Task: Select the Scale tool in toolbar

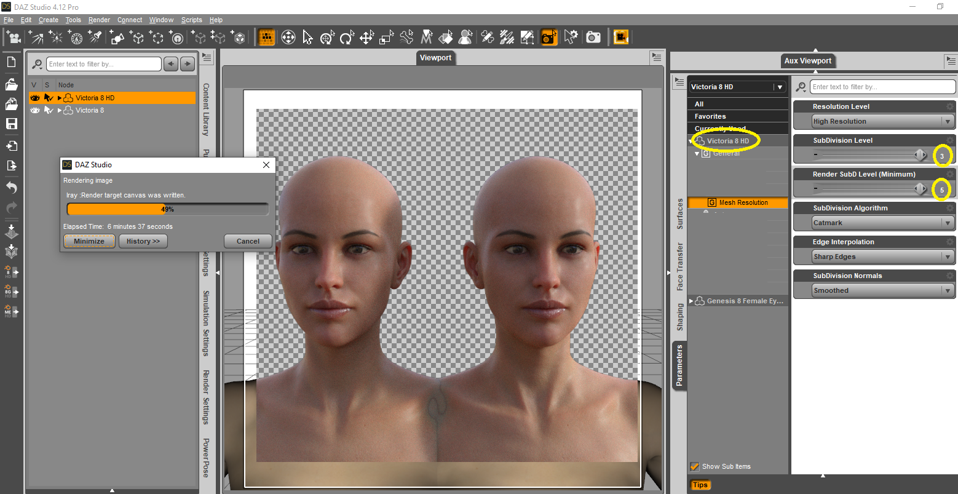Action: click(386, 38)
